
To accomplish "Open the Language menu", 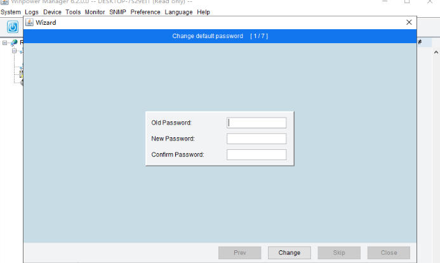I will (x=178, y=12).
